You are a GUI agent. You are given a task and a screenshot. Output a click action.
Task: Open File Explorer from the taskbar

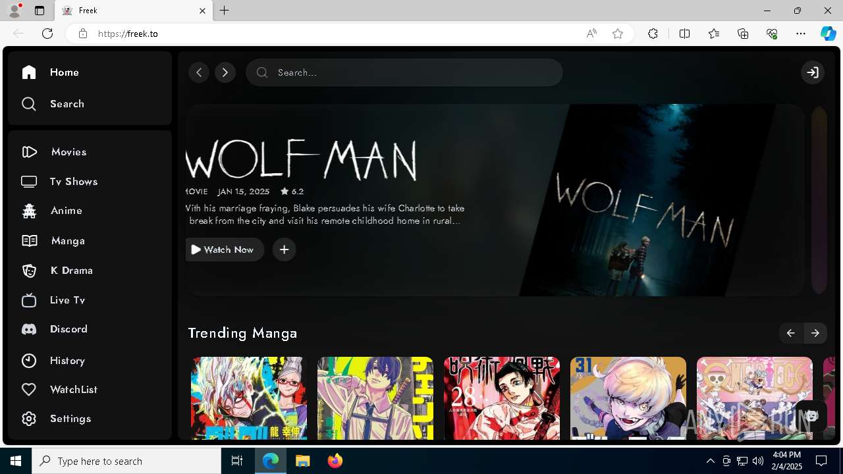click(302, 461)
